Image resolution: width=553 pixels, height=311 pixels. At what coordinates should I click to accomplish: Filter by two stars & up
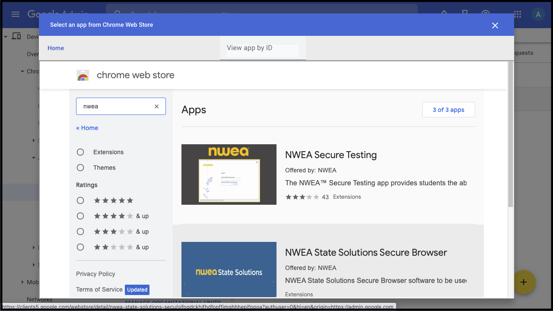point(80,247)
